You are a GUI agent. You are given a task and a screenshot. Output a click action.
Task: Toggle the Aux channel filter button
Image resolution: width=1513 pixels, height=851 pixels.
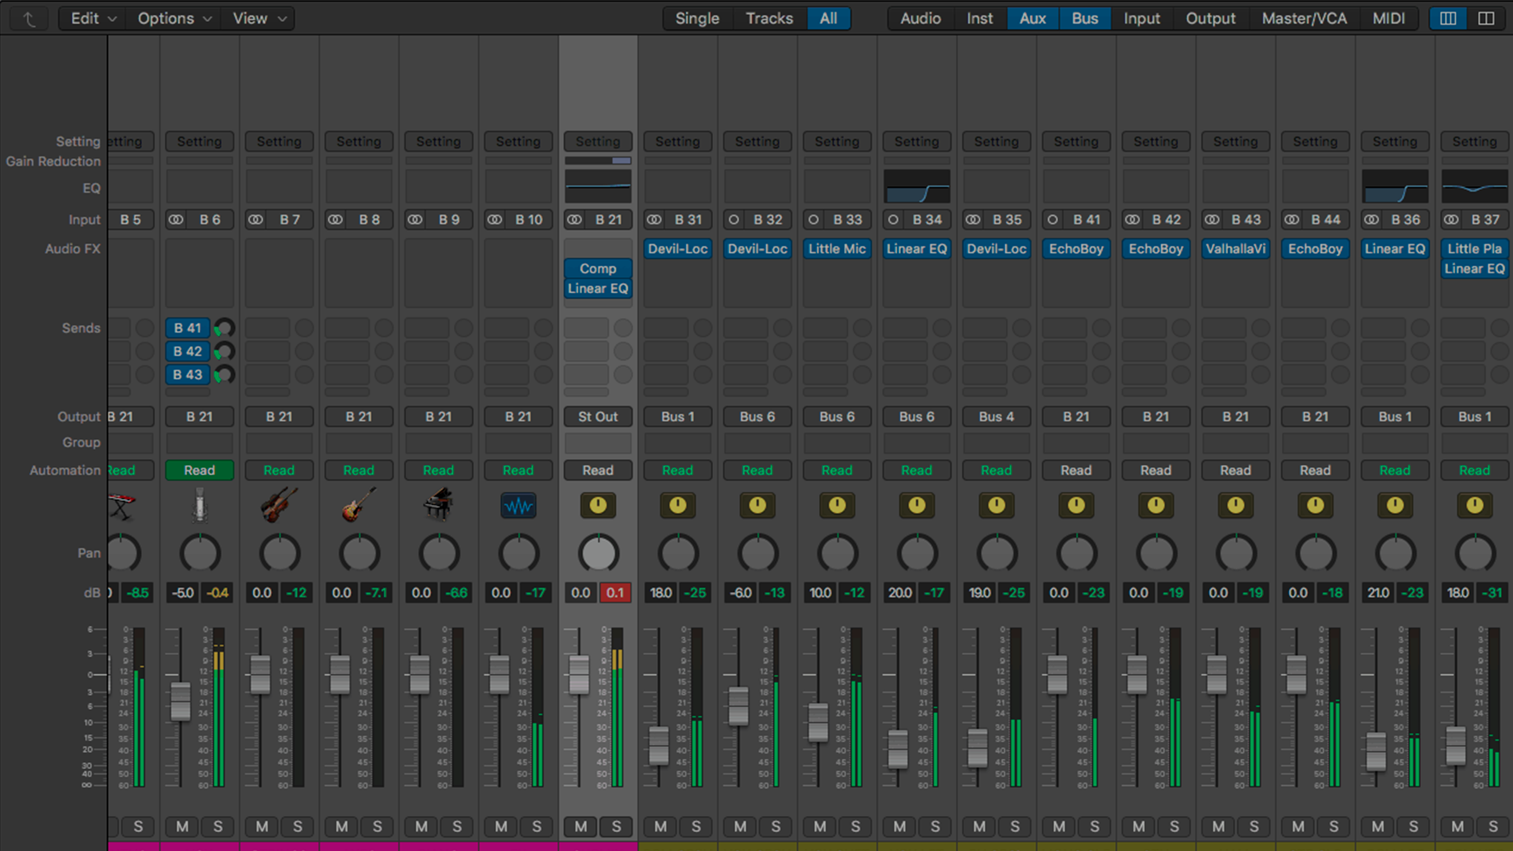[1033, 18]
